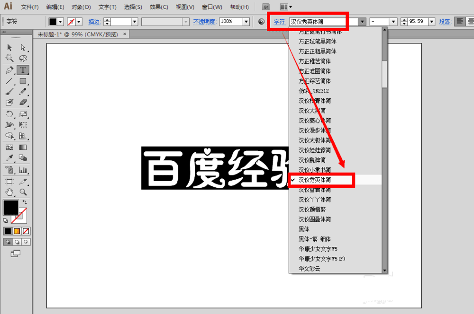Click the 字符 character link

pyautogui.click(x=279, y=22)
